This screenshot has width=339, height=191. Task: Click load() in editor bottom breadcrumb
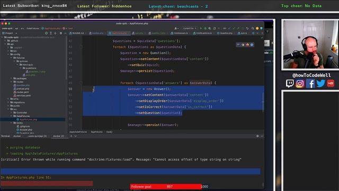coord(109,132)
